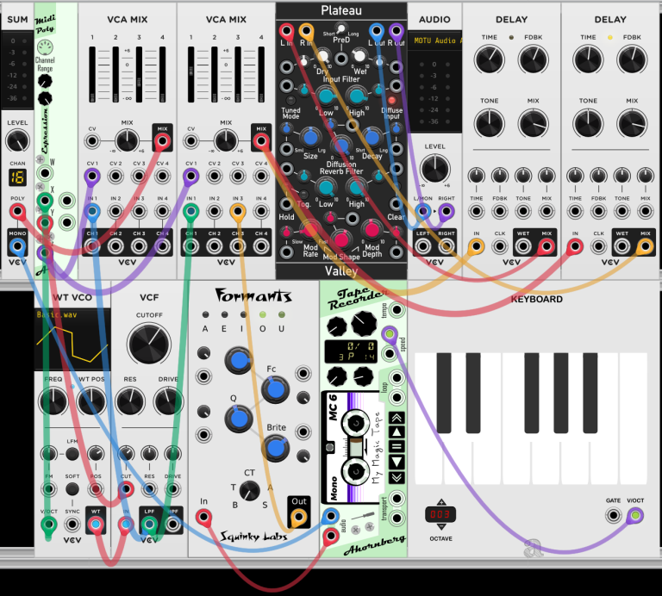
Task: Click CH 4 jack on first VCA MIX
Action: [163, 246]
